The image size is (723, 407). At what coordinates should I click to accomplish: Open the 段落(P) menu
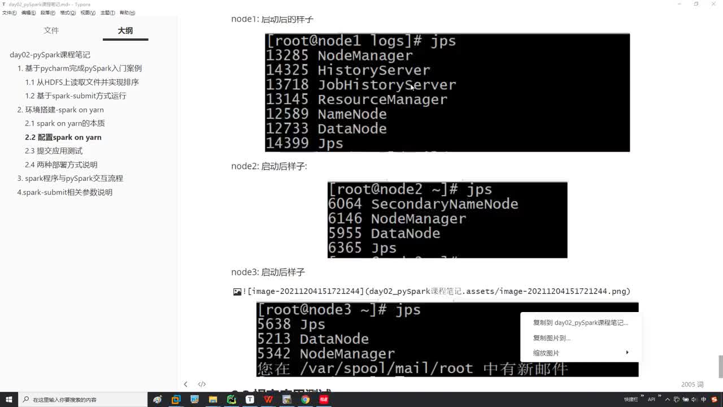(x=47, y=12)
